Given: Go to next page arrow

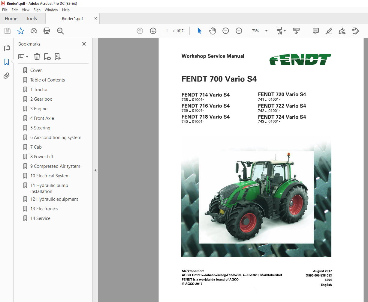Looking at the screenshot, I should coord(153,31).
